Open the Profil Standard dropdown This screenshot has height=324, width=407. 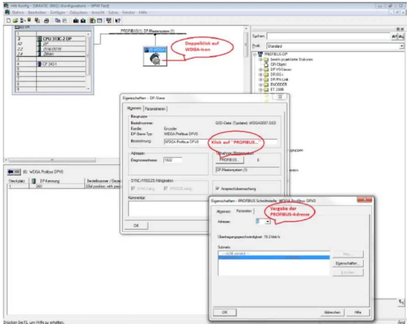point(402,46)
